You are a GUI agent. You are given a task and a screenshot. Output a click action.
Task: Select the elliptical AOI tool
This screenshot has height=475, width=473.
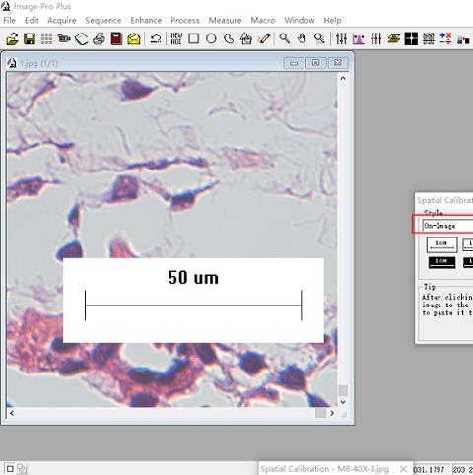[x=211, y=39]
